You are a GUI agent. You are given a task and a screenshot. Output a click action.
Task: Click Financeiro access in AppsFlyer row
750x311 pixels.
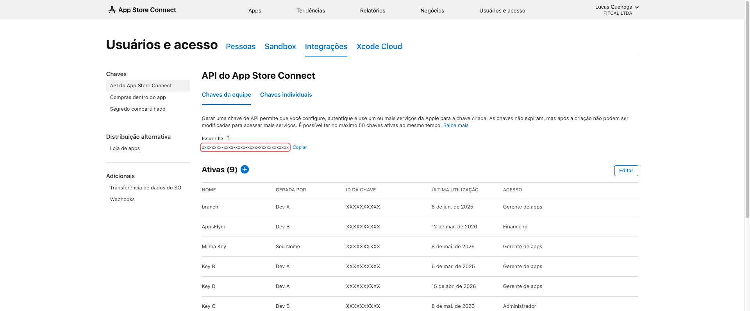click(515, 227)
